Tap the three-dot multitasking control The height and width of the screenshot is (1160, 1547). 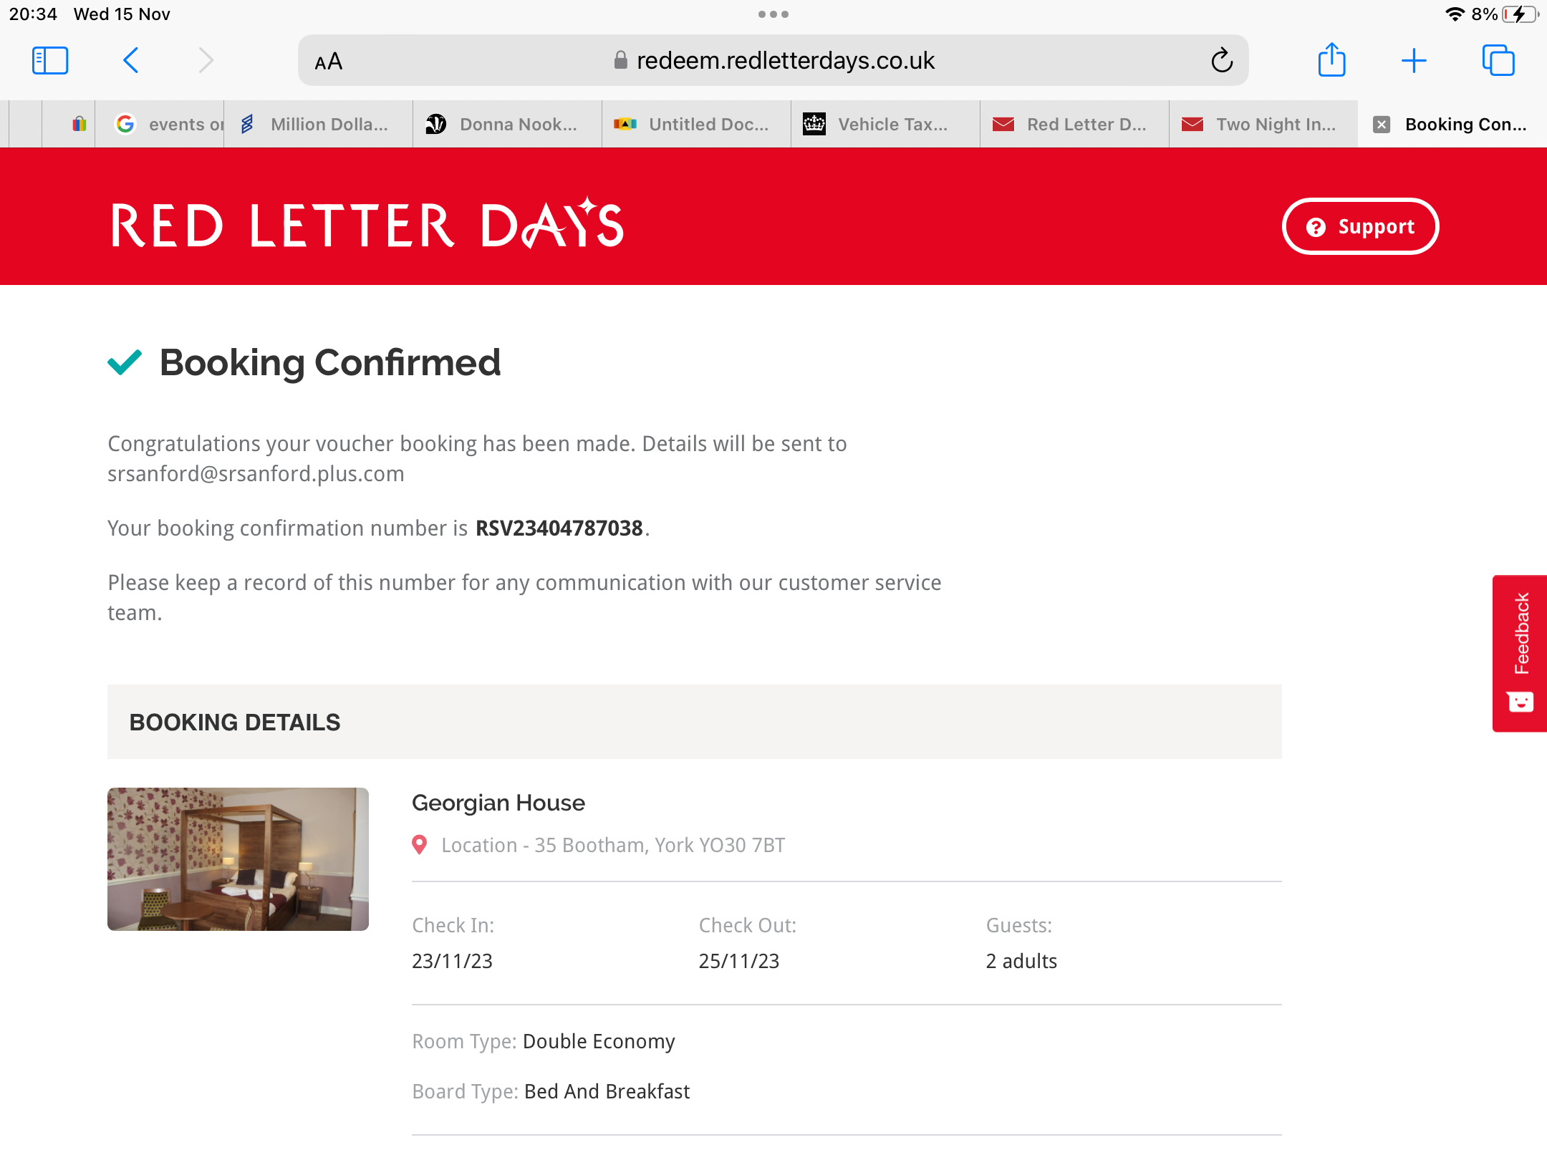pos(773,14)
